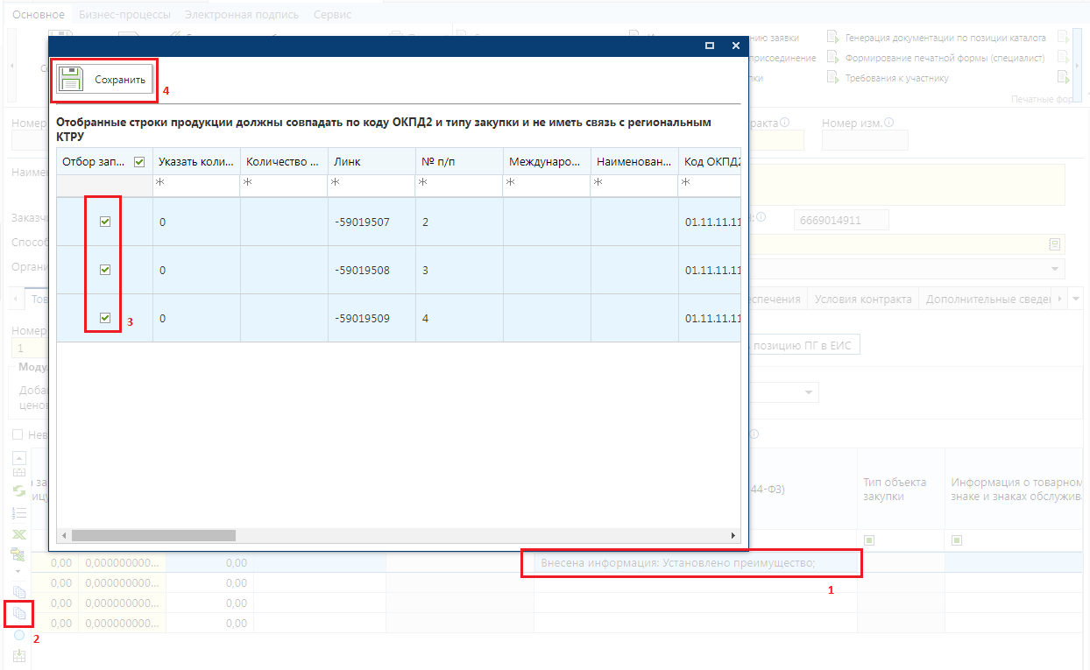Uncheck the row with Линк -59019508

[105, 270]
